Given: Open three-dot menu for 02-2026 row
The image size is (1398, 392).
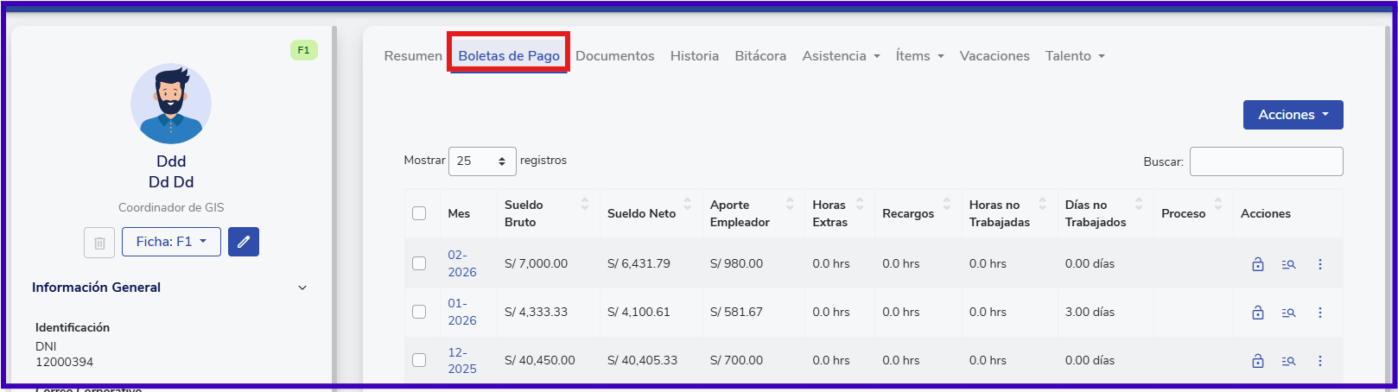Looking at the screenshot, I should point(1319,264).
